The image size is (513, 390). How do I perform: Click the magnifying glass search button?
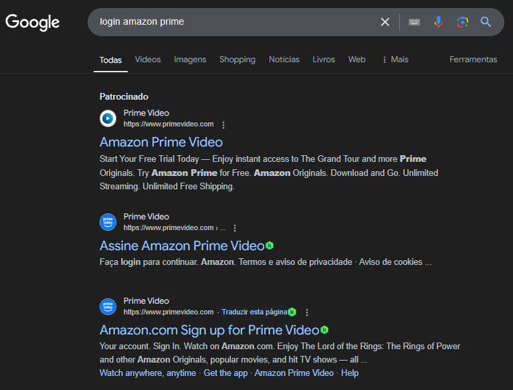pos(486,22)
